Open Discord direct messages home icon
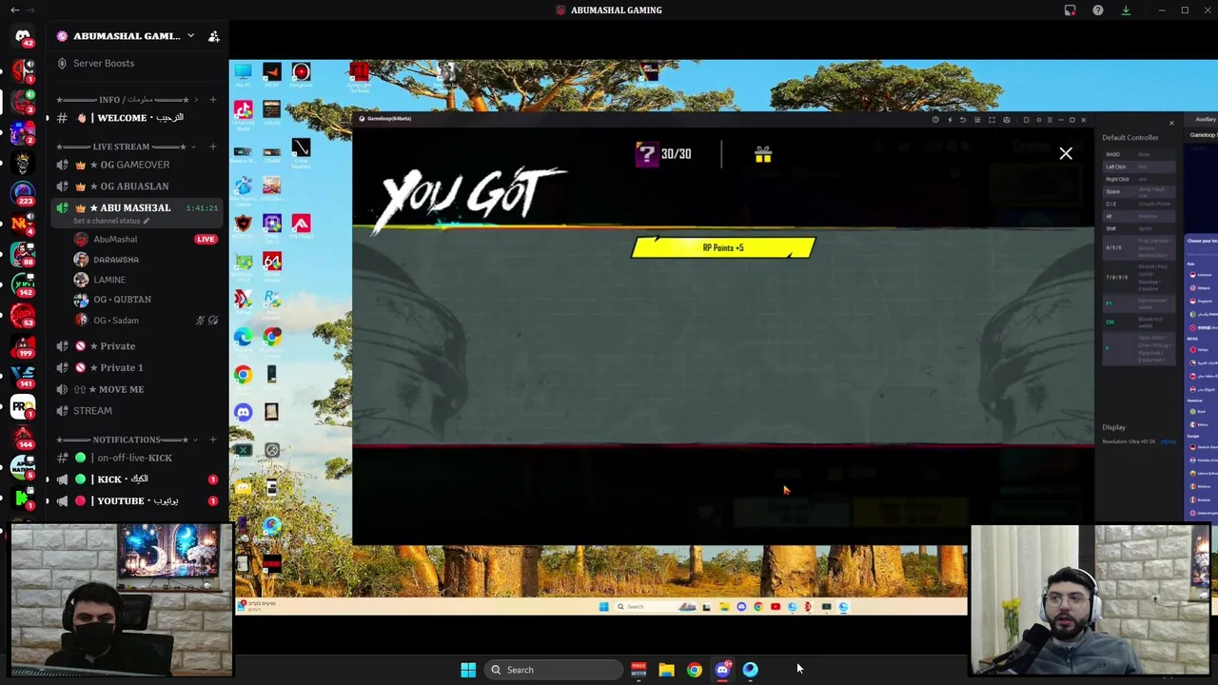 (x=23, y=36)
